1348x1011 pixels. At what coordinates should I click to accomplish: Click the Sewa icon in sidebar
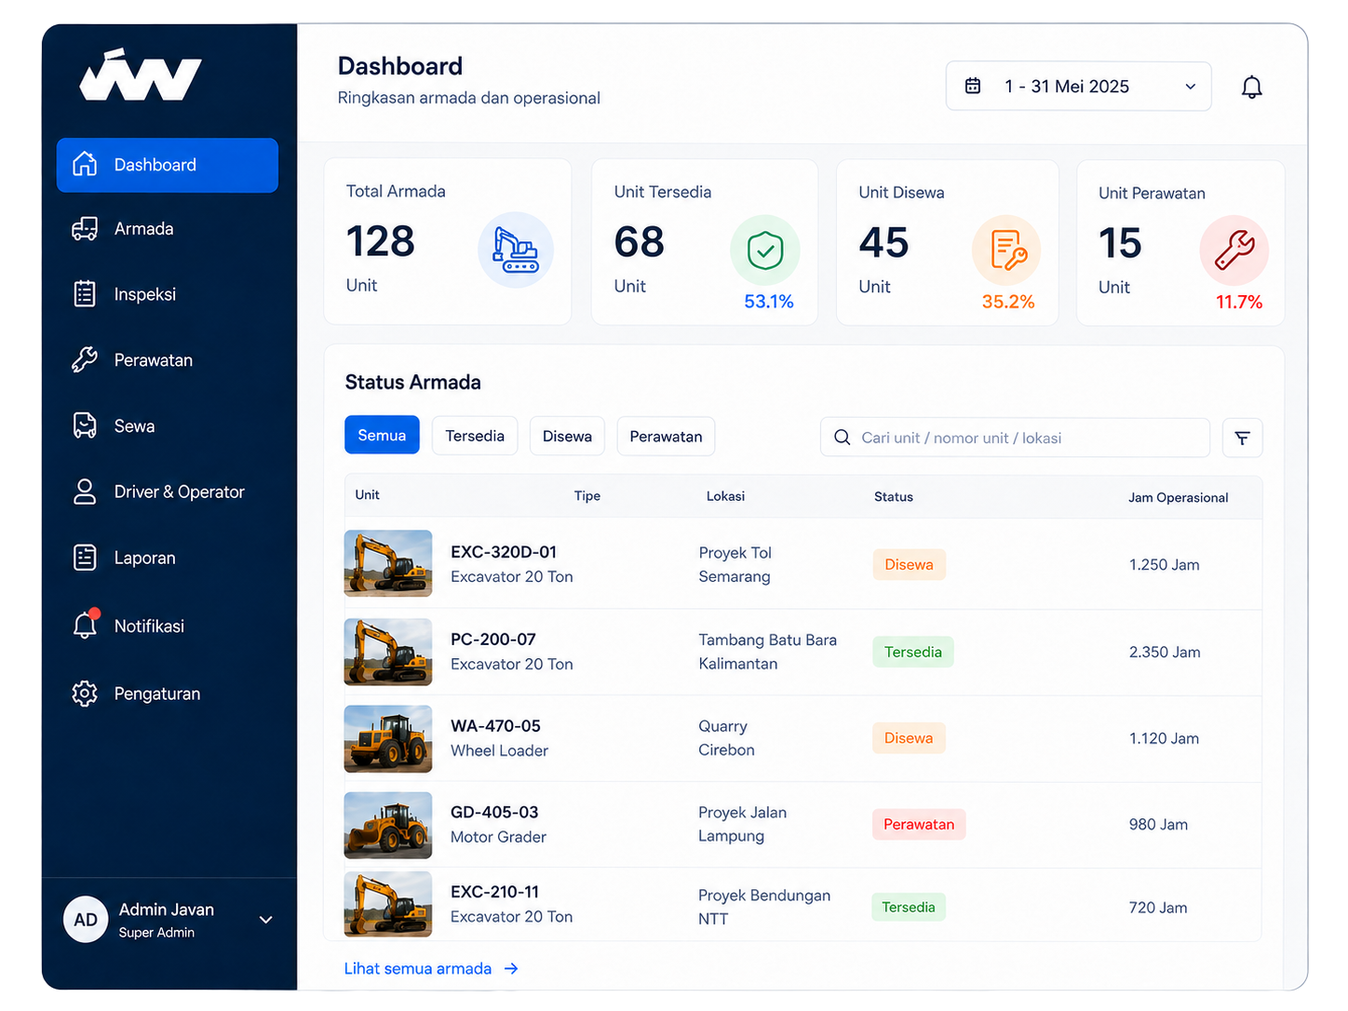[85, 426]
